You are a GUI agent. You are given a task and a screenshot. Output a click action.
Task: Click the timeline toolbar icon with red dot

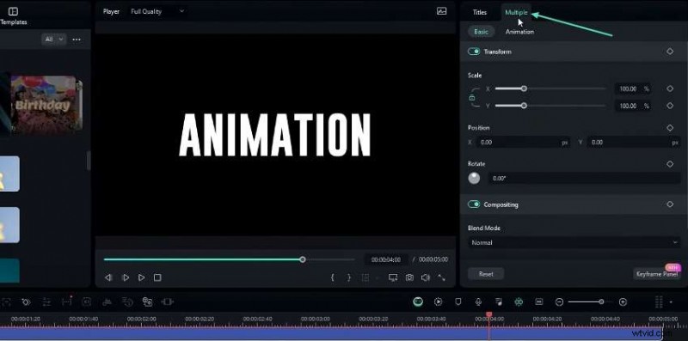[67, 301]
